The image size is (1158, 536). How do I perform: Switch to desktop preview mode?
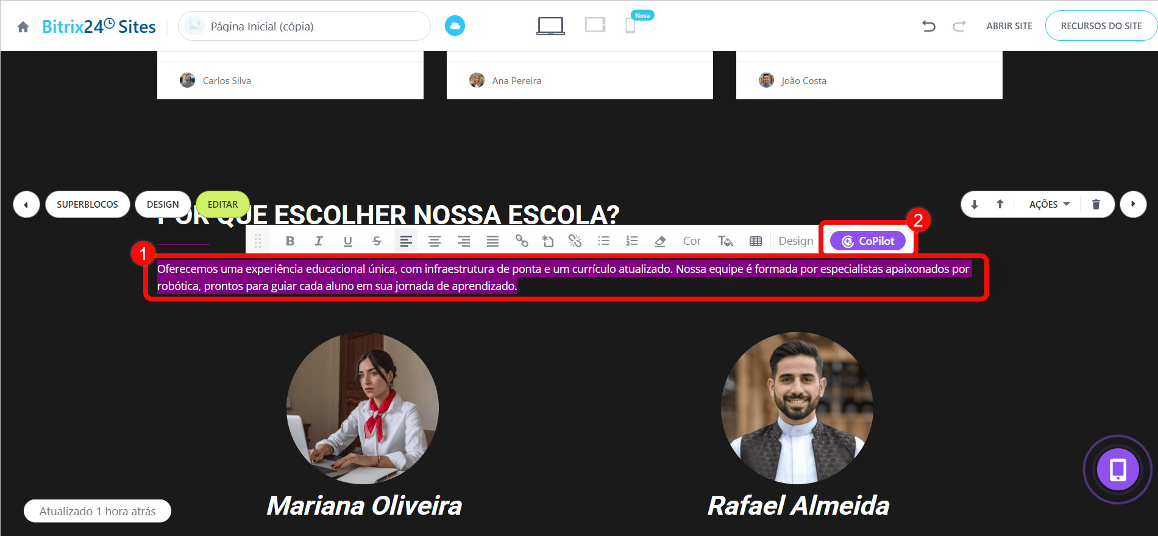550,26
